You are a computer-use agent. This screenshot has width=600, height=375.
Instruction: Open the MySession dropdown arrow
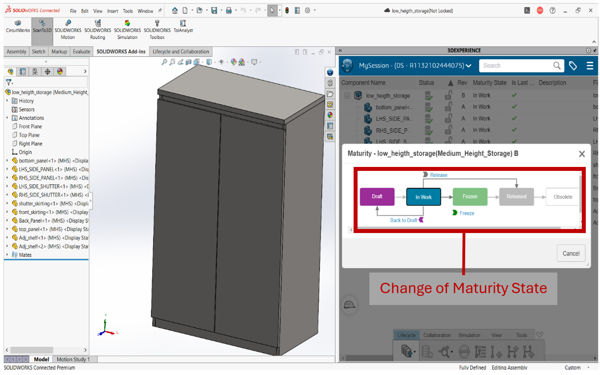469,66
